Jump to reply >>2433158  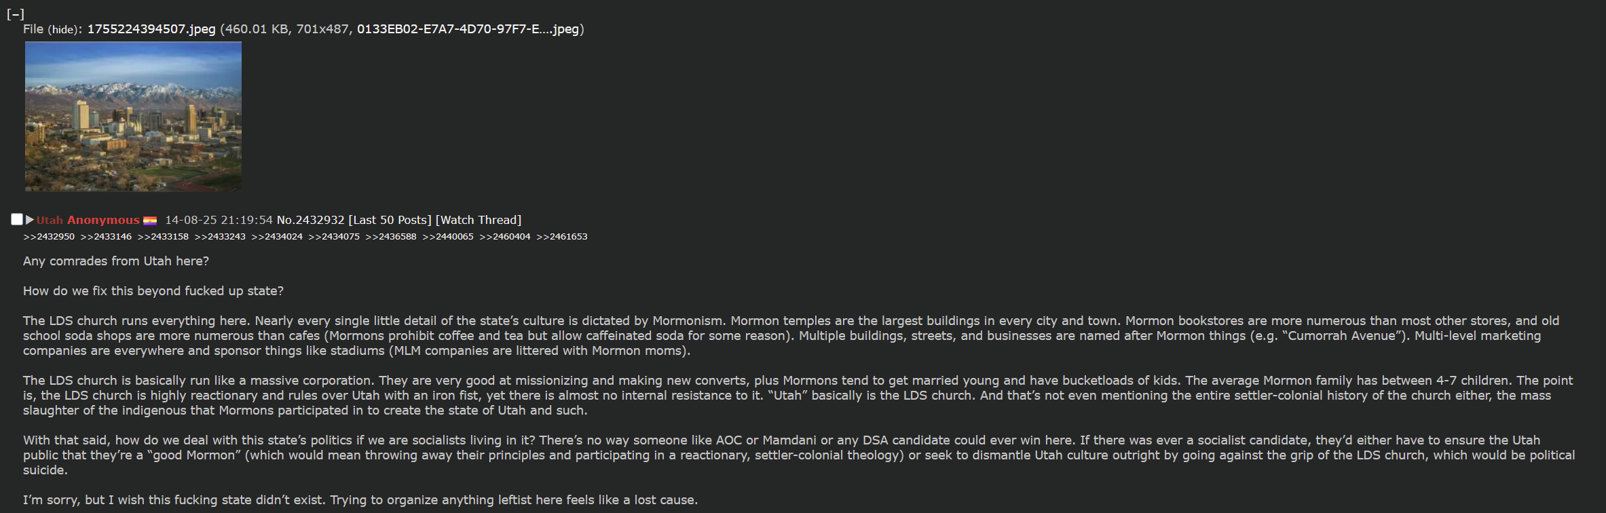[x=163, y=237]
